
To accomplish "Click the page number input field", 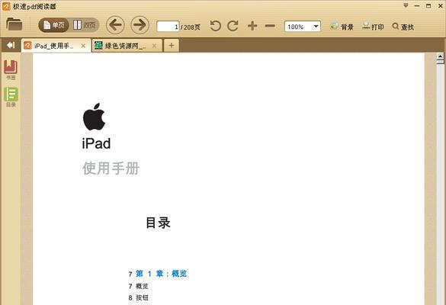I will click(x=168, y=27).
